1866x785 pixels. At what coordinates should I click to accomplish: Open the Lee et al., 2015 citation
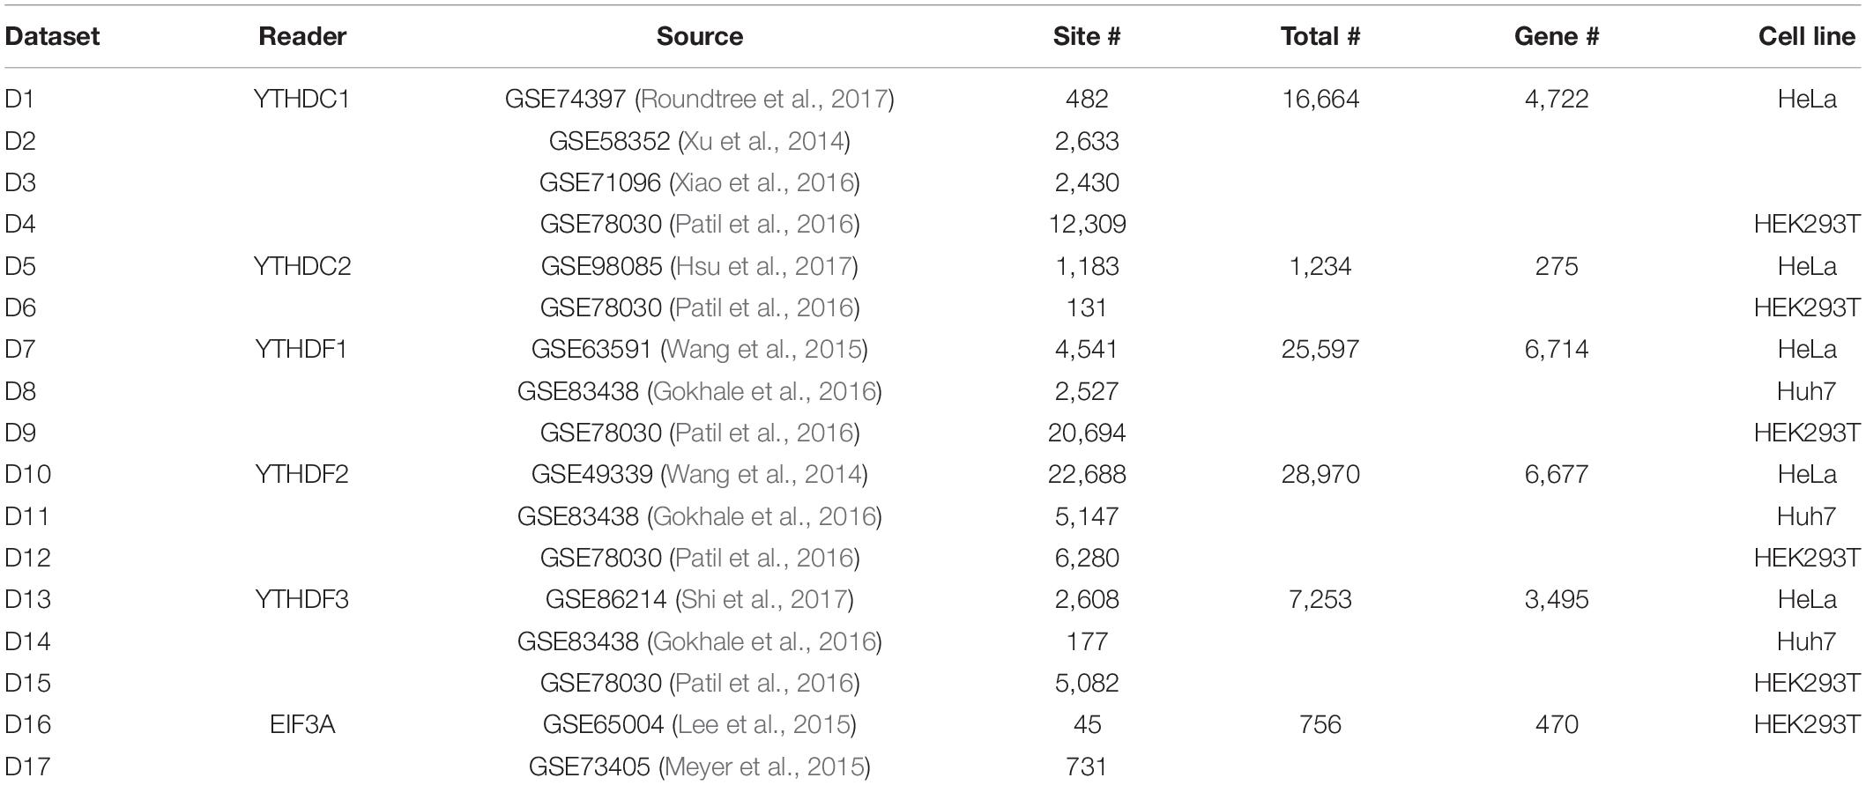[764, 724]
